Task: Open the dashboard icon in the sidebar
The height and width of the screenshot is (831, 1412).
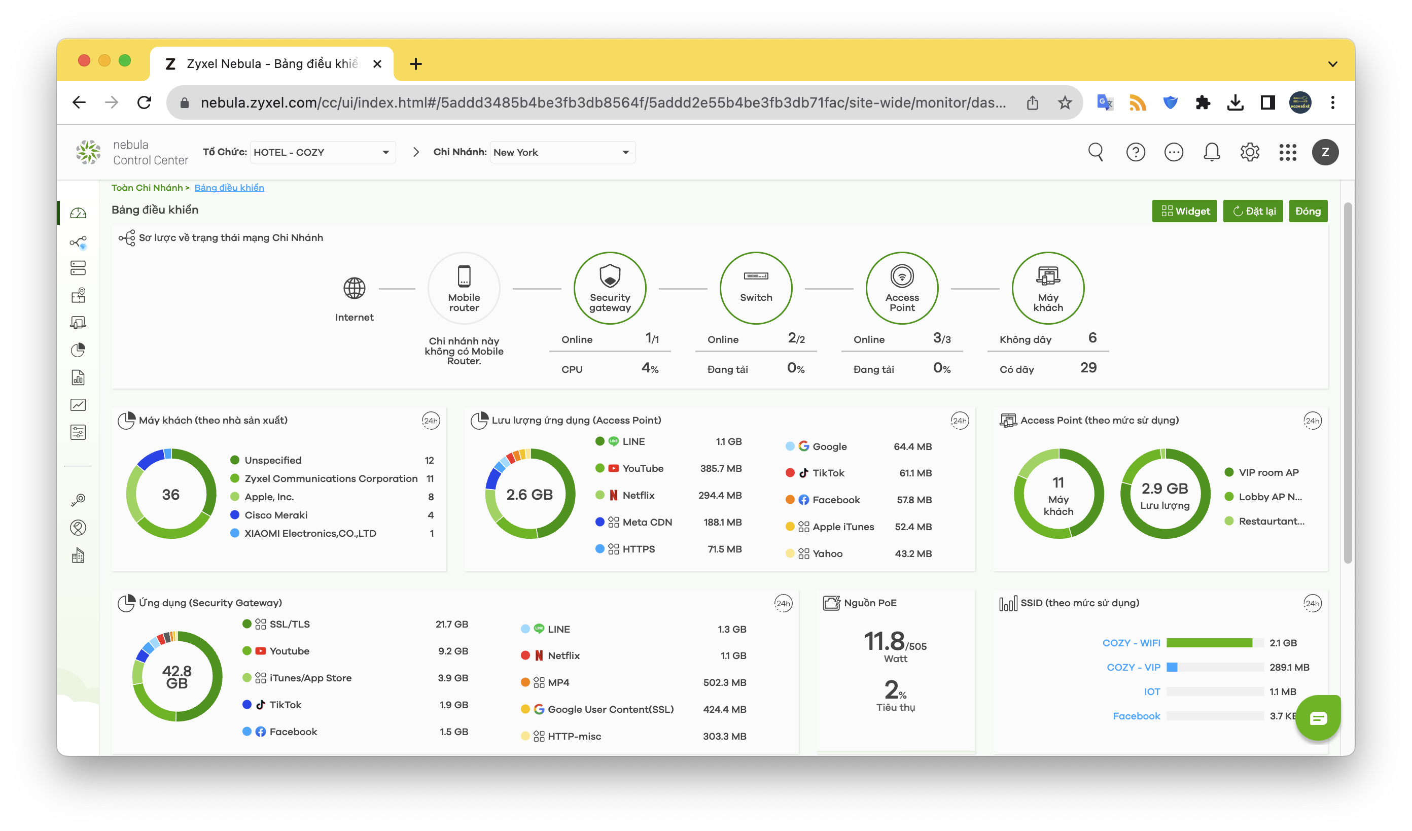Action: (78, 213)
